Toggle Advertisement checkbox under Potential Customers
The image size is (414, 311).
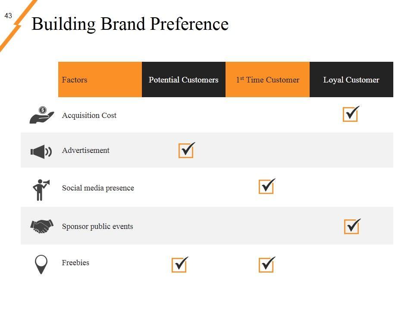pyautogui.click(x=186, y=151)
